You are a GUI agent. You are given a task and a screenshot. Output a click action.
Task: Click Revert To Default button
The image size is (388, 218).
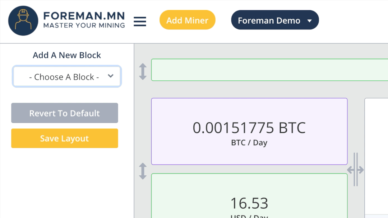click(65, 113)
